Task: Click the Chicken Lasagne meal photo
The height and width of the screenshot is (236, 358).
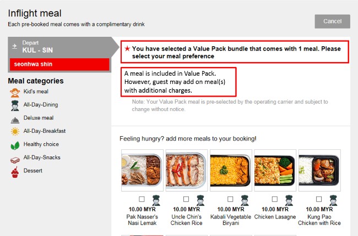Action: (275, 170)
